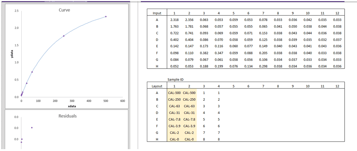Click Input cell D2 value 0.404
This screenshot has height=151, width=357.
(x=189, y=40)
